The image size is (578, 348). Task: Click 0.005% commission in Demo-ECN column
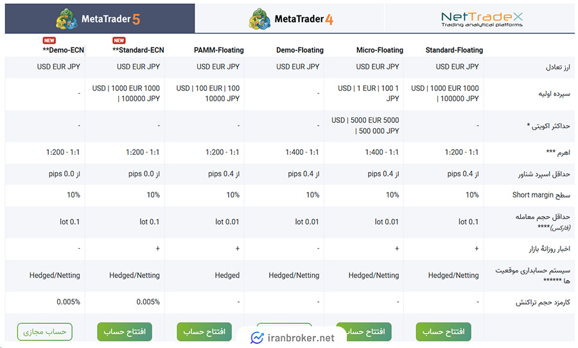coord(68,302)
